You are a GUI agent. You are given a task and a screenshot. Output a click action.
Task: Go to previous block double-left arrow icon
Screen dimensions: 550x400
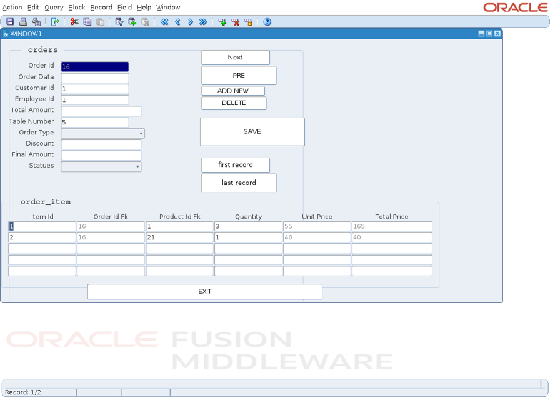pyautogui.click(x=164, y=22)
